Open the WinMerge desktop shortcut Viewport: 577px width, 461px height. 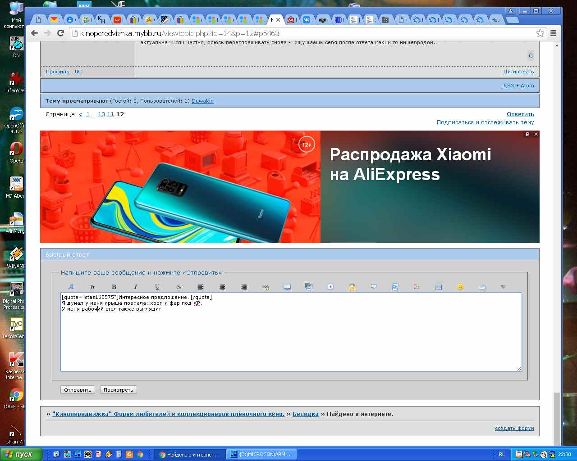click(x=15, y=223)
